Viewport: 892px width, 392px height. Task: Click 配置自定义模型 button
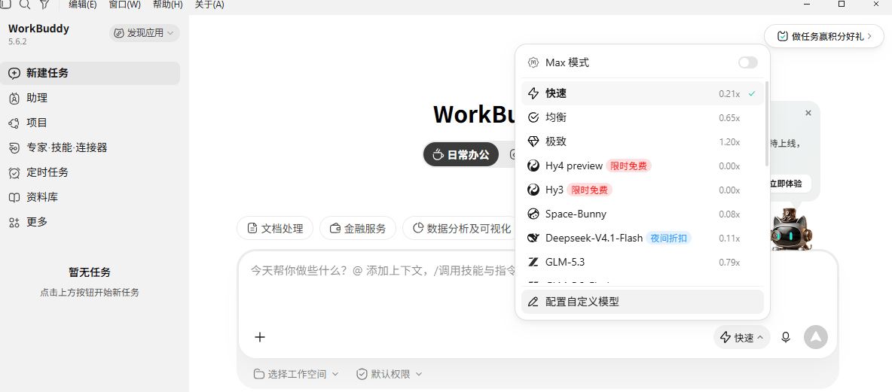coord(643,302)
